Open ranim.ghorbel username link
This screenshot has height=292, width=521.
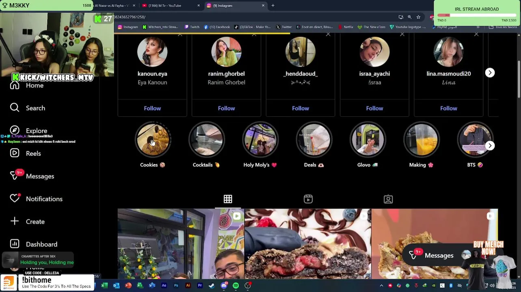[x=226, y=74]
